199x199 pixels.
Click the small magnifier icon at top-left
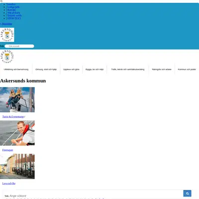pos(1,1)
